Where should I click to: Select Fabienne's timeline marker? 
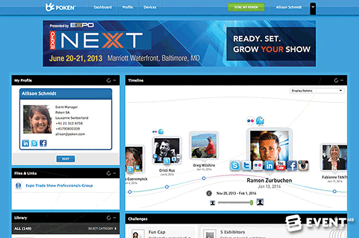(x=334, y=191)
